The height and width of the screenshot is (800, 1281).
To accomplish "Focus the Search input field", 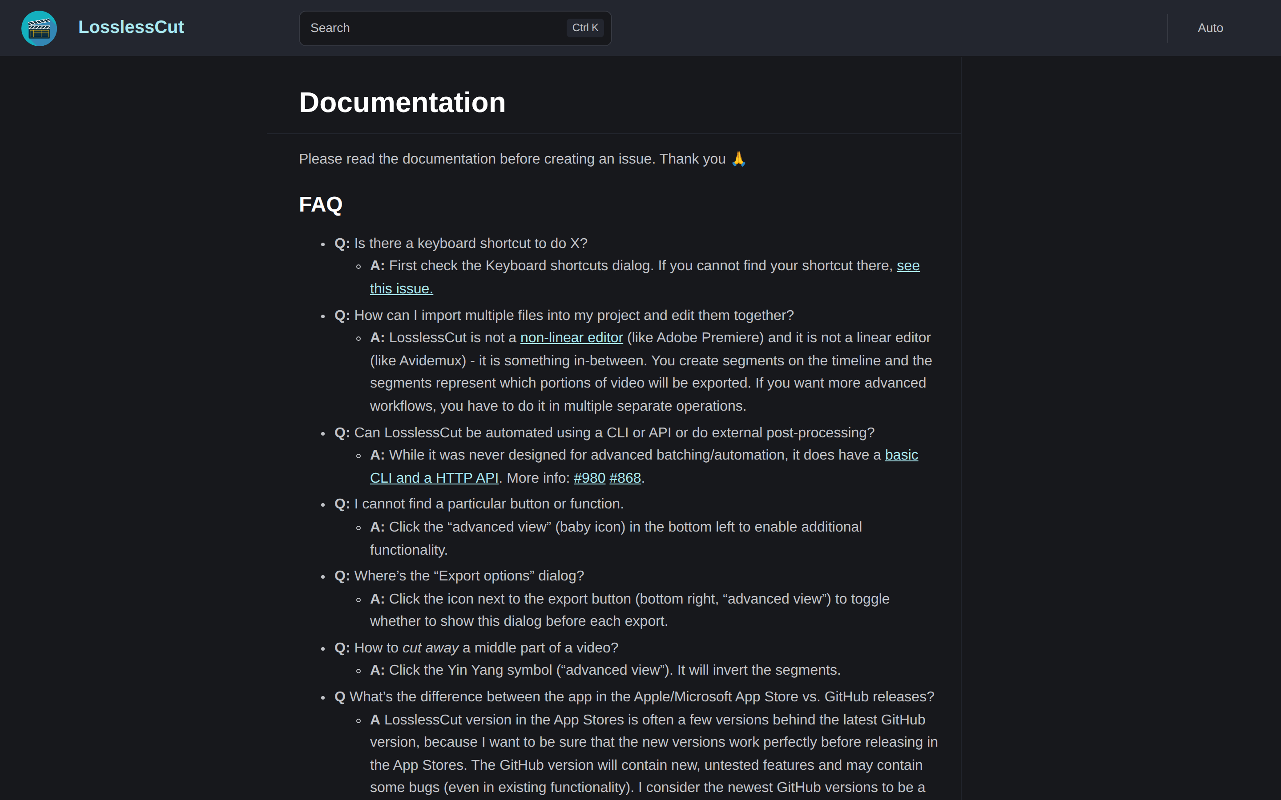I will tap(455, 28).
